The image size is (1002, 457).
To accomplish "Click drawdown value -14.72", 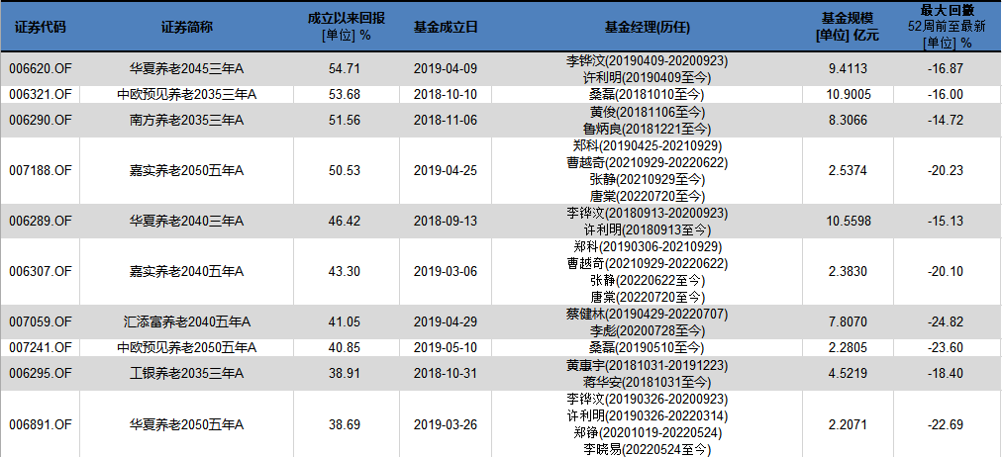I will point(946,120).
